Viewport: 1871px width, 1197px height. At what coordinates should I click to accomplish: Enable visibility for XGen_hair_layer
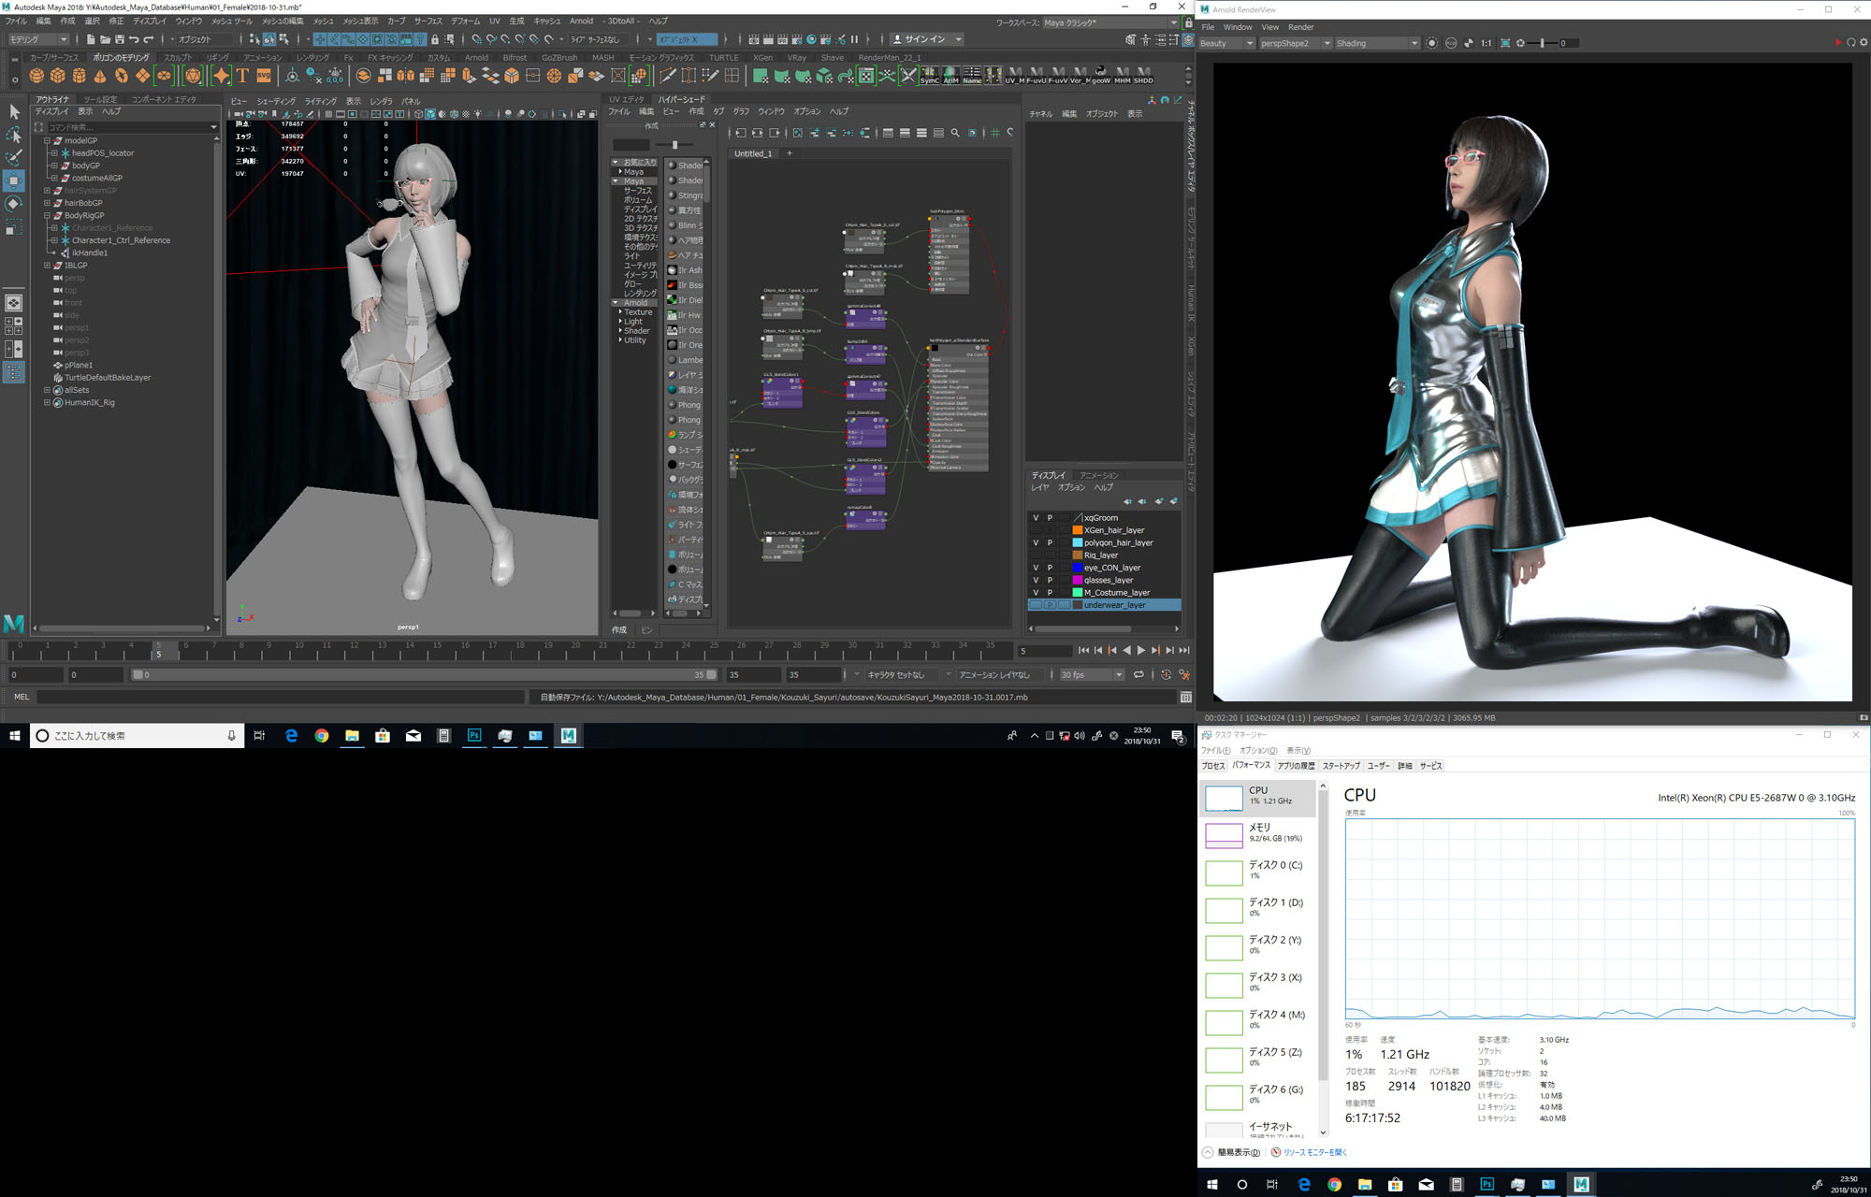(x=1036, y=530)
